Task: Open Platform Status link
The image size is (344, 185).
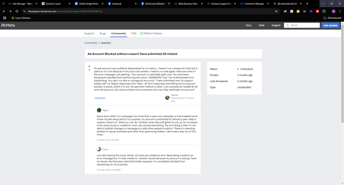Action: pos(151,33)
